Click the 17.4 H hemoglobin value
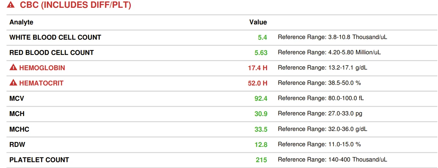 click(258, 68)
